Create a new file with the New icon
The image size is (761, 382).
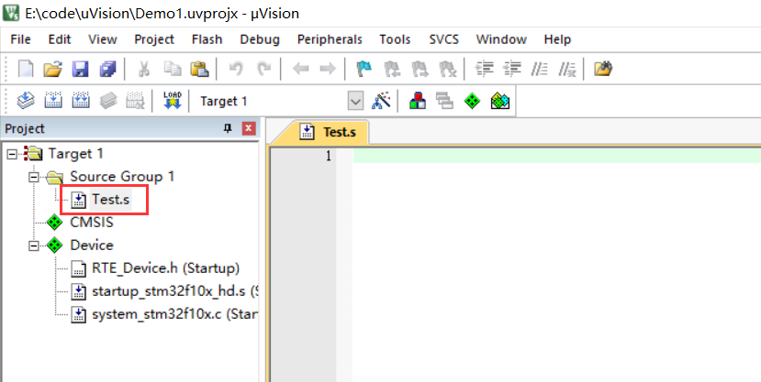click(25, 70)
